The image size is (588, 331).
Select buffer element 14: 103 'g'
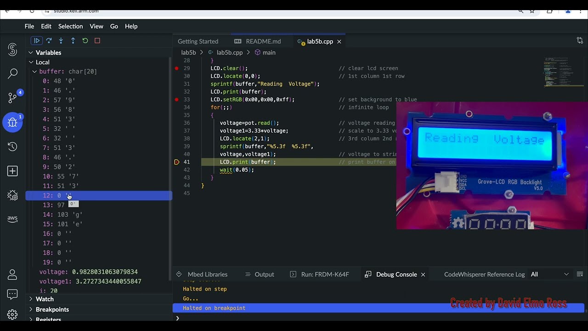click(x=62, y=215)
